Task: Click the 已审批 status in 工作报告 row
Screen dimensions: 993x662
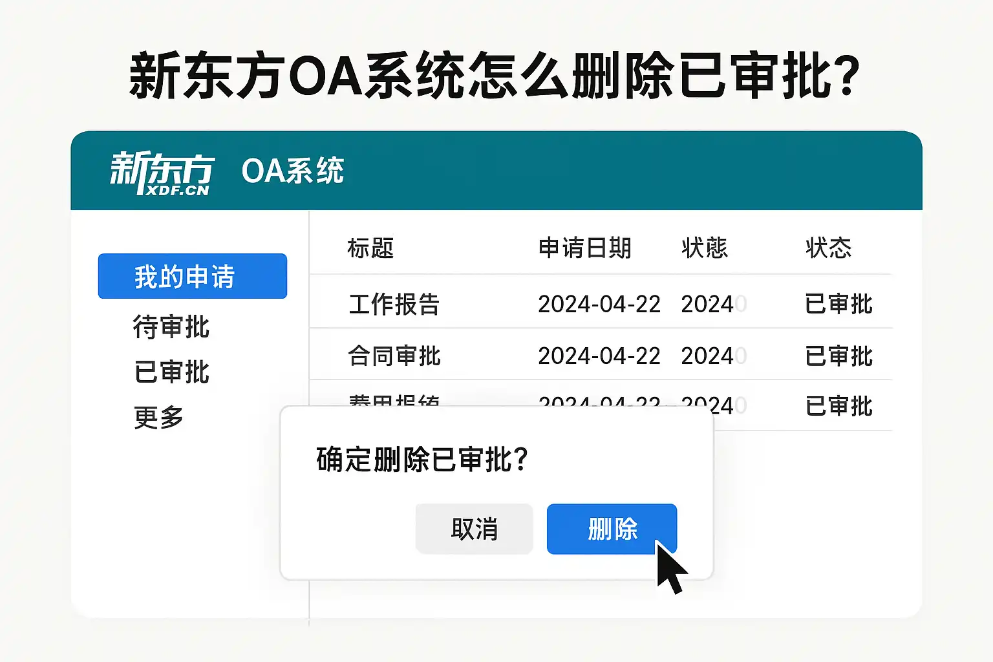Action: (x=838, y=304)
